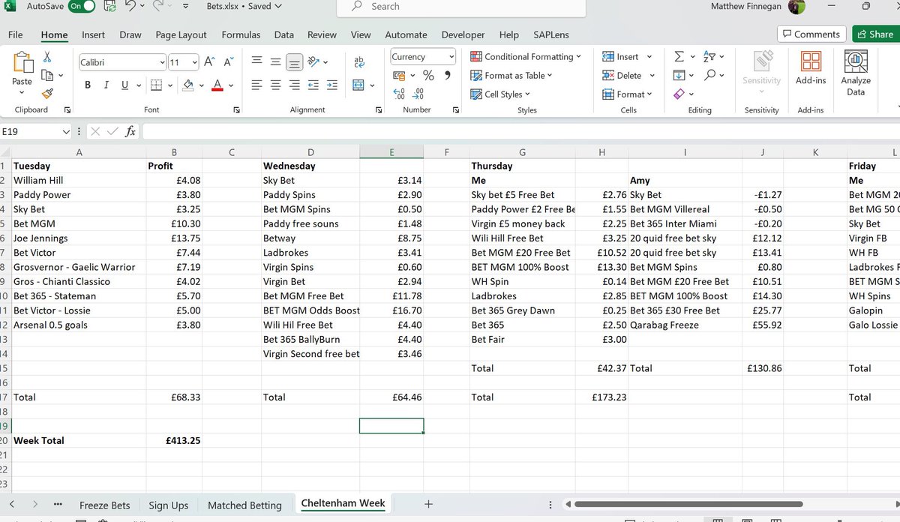900x522 pixels.
Task: Open the Matched Betting sheet tab
Action: pyautogui.click(x=244, y=505)
